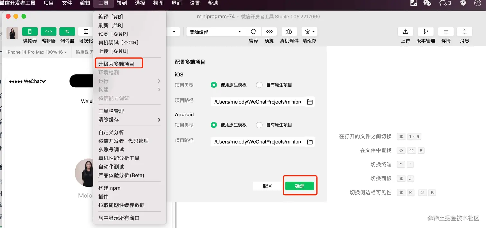Screen dimensions: 486x228
Task: Click the profile photo in simulator
Action: click(x=84, y=173)
